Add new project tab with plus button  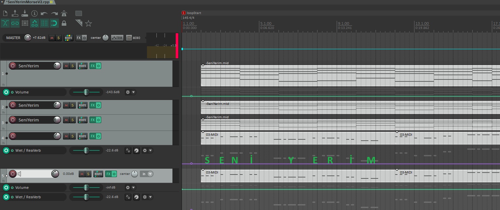click(2, 2)
